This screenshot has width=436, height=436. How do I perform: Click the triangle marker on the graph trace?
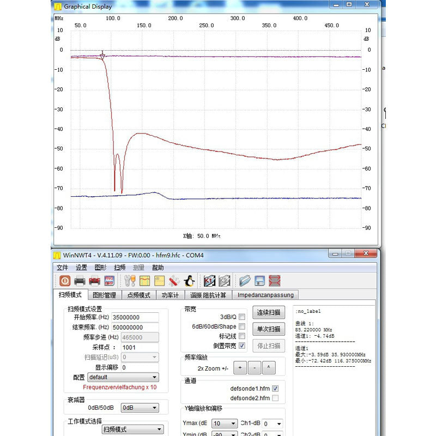102,56
